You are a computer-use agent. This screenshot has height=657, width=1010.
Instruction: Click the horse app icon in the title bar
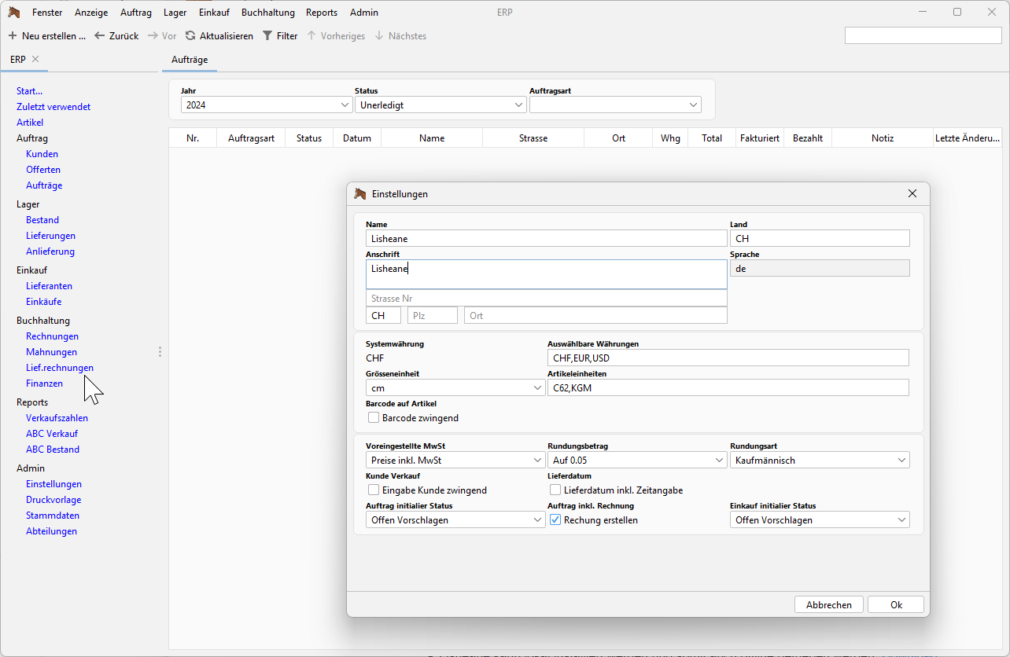(x=14, y=13)
